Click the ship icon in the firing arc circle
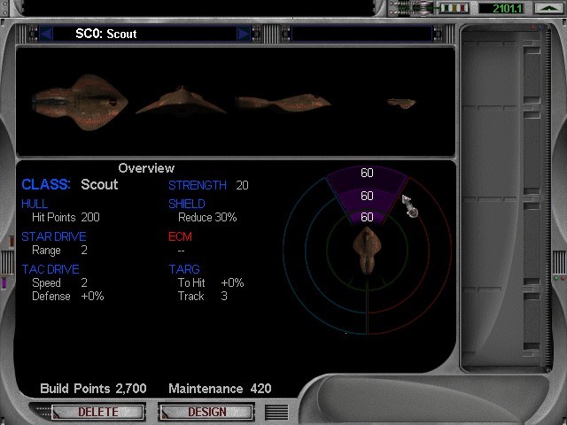The width and height of the screenshot is (567, 425). tap(367, 250)
